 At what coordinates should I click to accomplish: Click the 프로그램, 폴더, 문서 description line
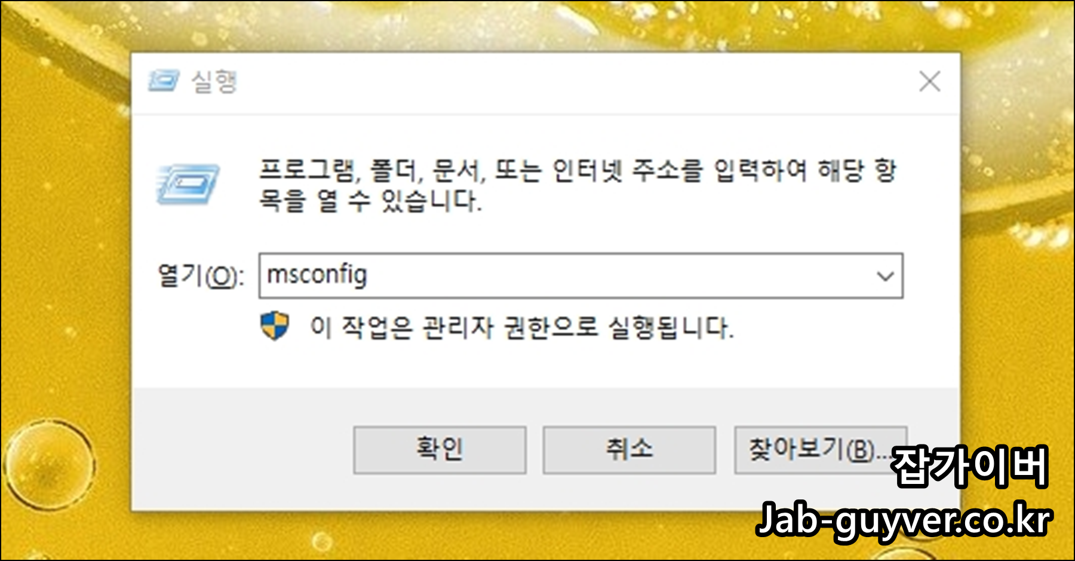[x=578, y=171]
